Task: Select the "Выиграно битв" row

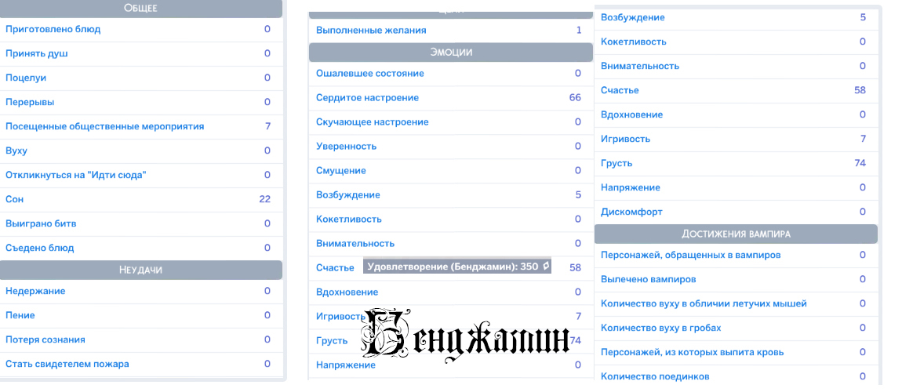Action: (141, 223)
